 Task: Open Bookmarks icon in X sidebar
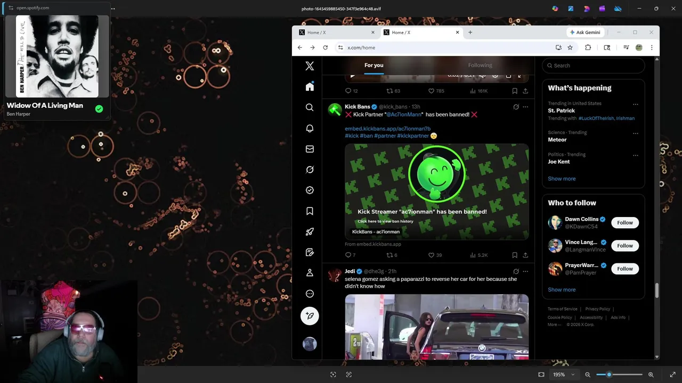pyautogui.click(x=310, y=211)
